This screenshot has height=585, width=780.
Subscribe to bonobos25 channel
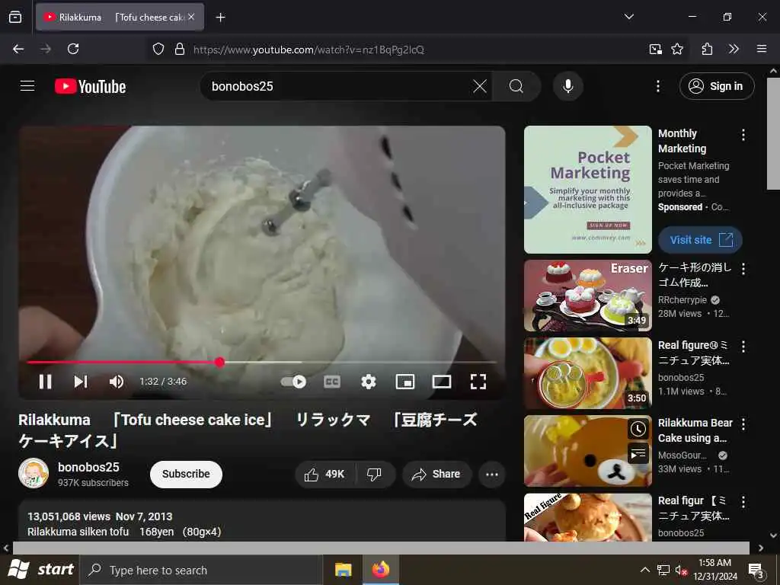click(x=186, y=474)
